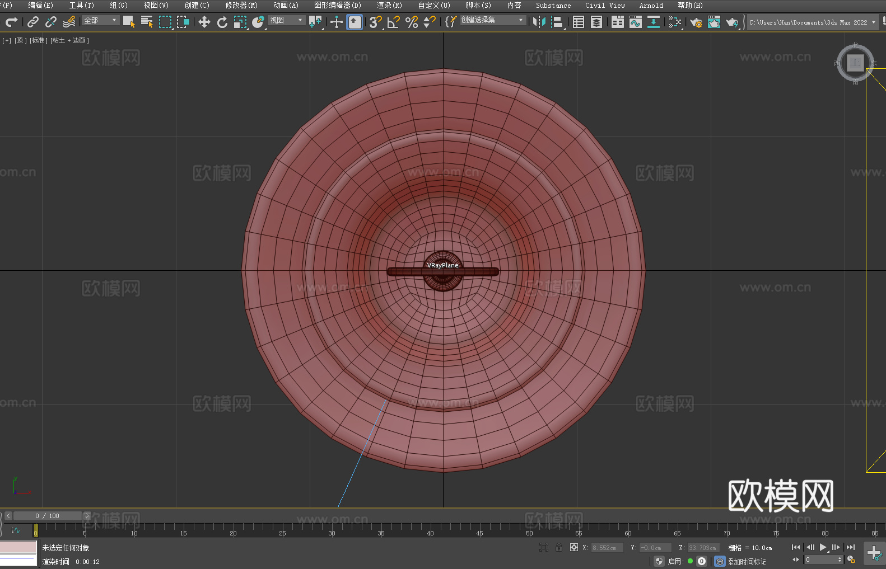Open the reference coordinate system dropdown 视图
886x569 pixels.
(x=286, y=20)
